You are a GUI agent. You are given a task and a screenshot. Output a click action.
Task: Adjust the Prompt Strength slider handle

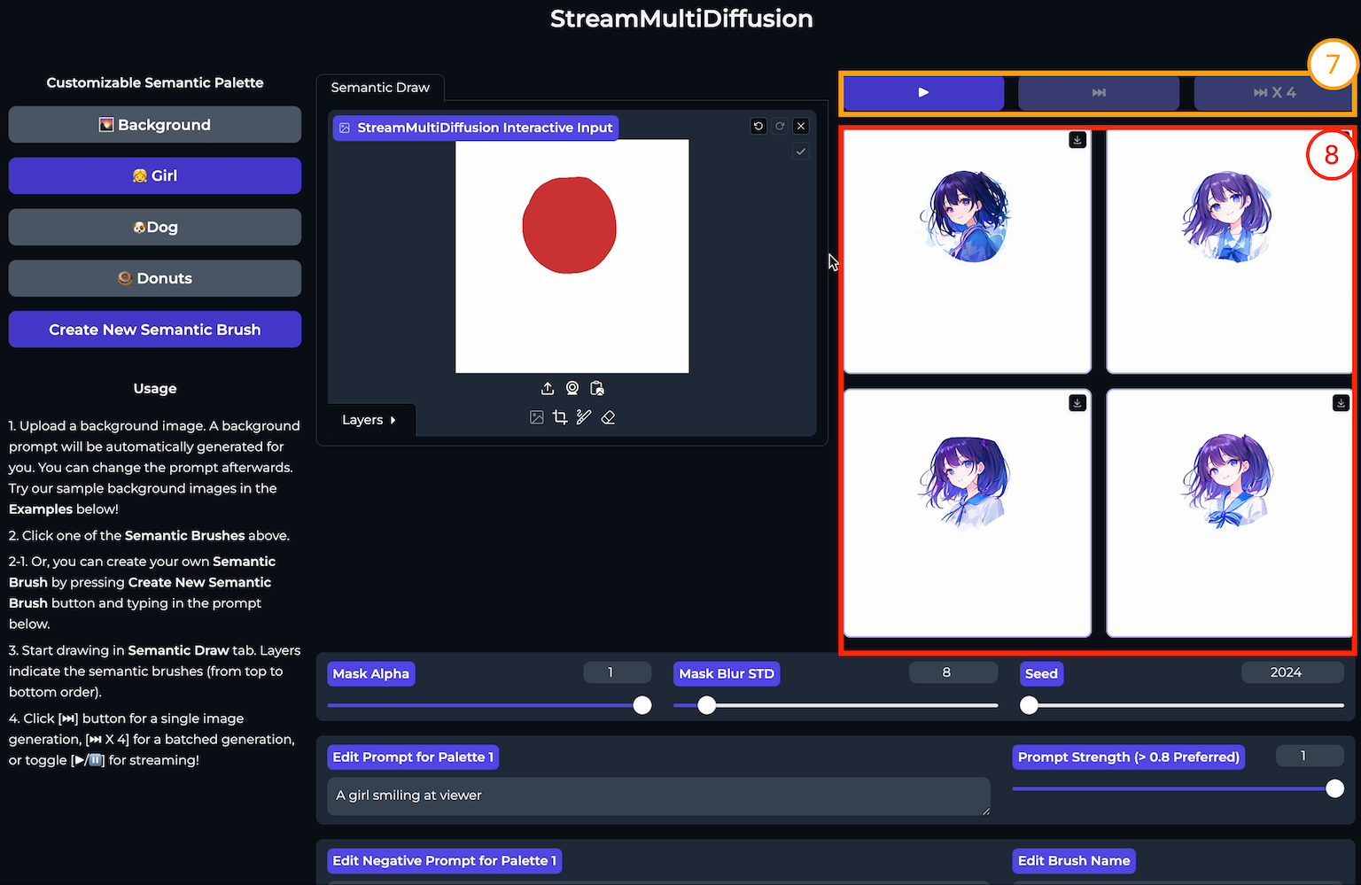pos(1335,788)
